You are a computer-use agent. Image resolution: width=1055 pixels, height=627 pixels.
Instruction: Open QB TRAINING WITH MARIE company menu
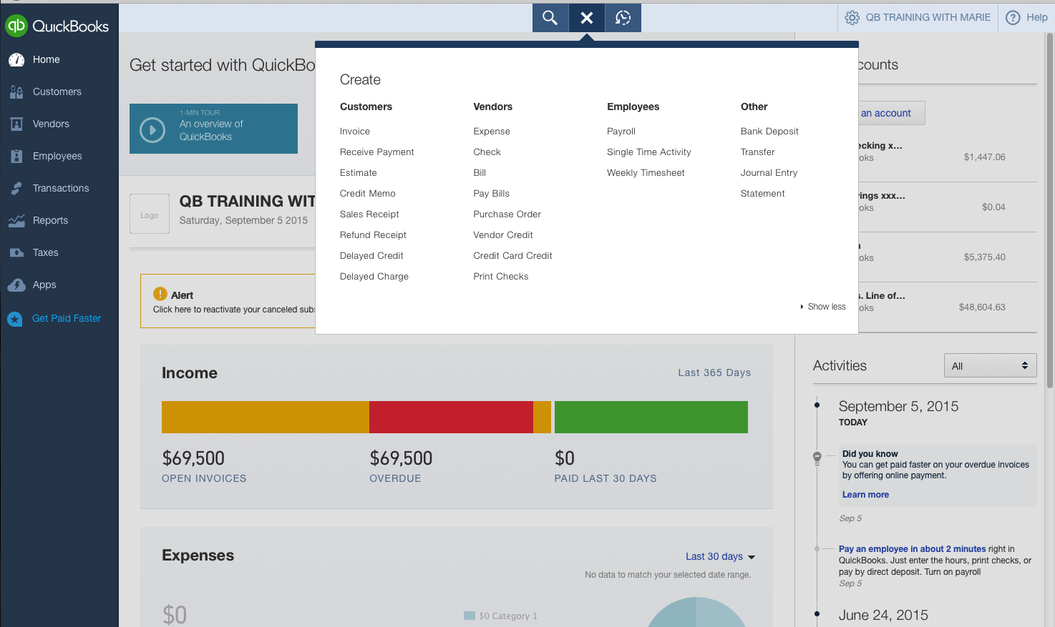928,18
